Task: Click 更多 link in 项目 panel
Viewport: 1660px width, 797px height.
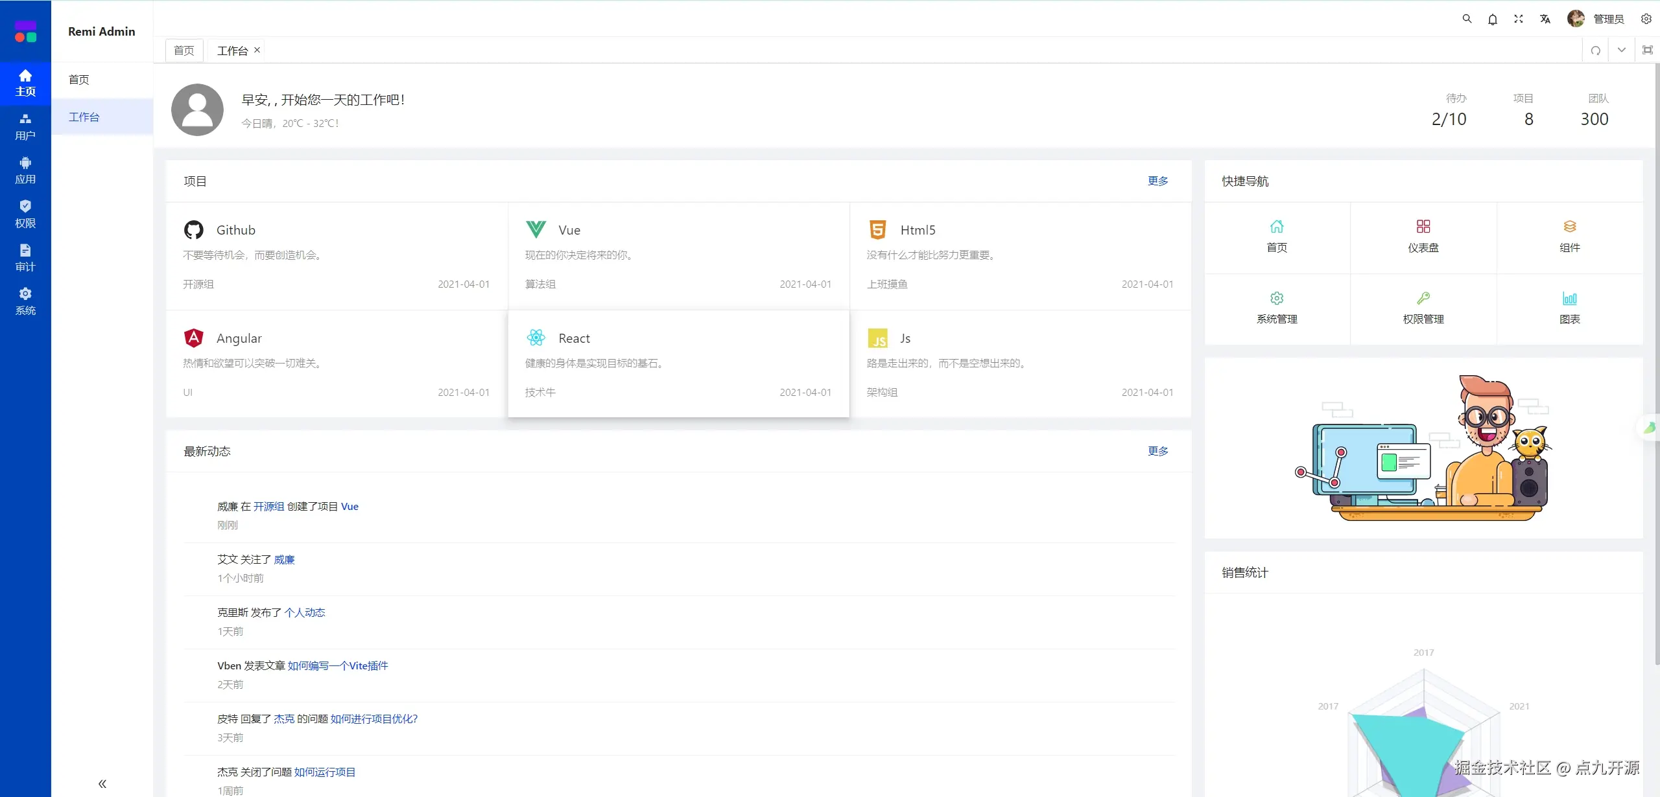Action: [x=1157, y=181]
